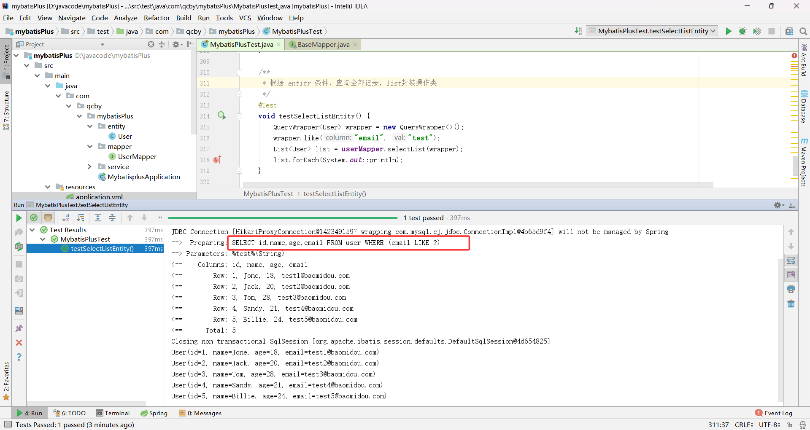Toggle Show Ignored tests filter
The height and width of the screenshot is (430, 810).
point(48,218)
